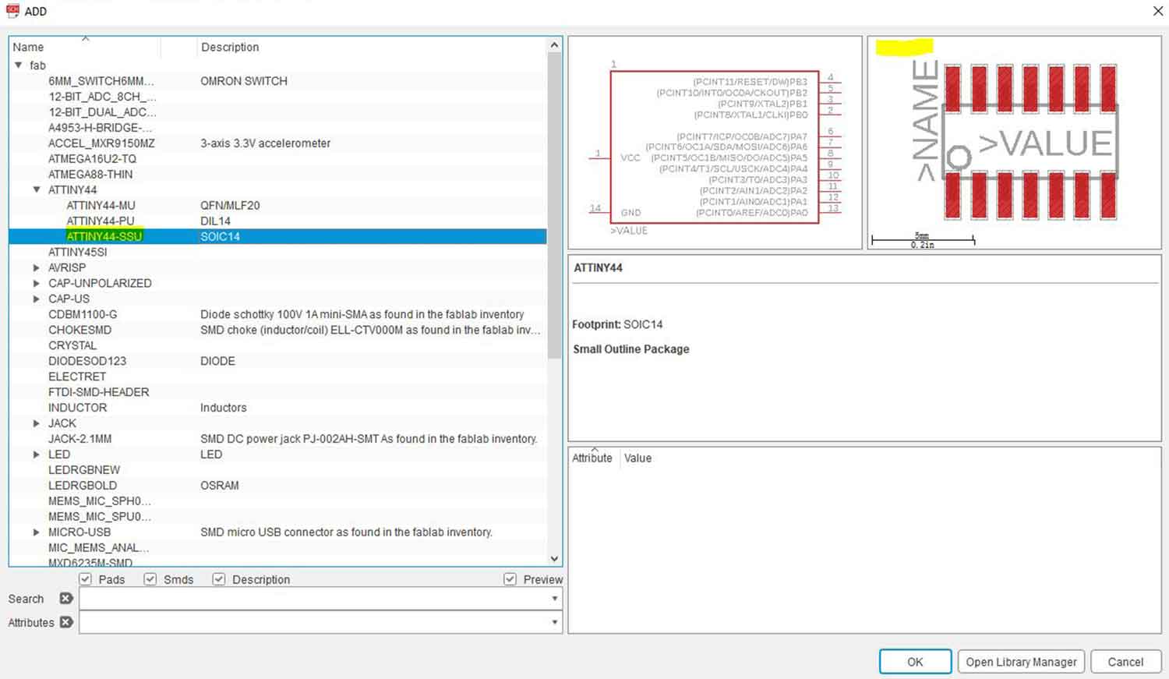Click the list scrollbar down arrow

point(554,558)
